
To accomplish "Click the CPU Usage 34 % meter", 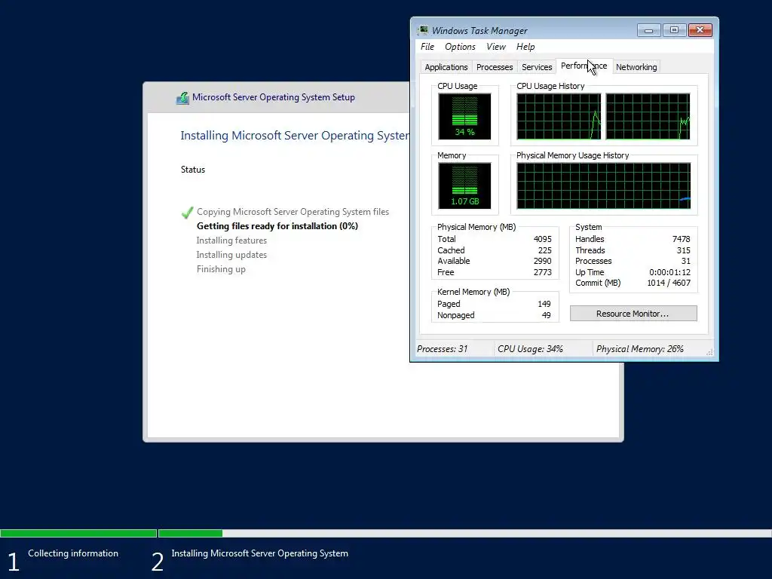I will [464, 117].
